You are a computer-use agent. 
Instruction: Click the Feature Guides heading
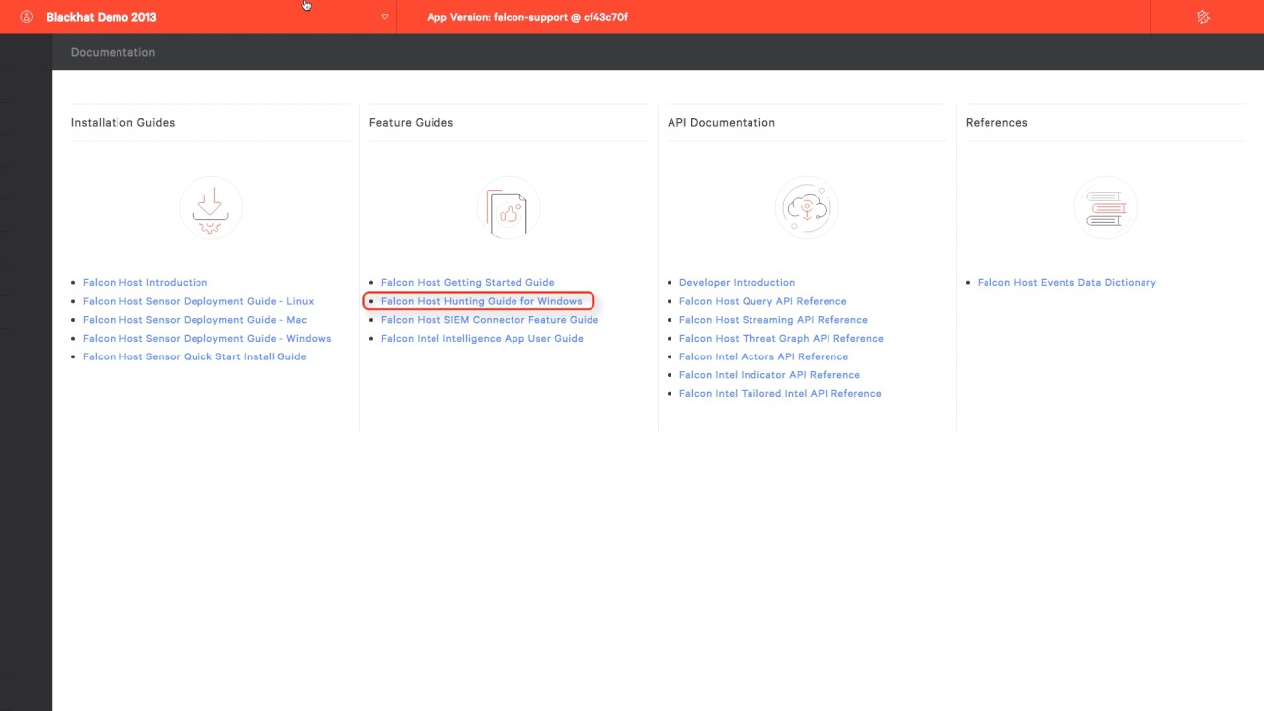coord(411,122)
